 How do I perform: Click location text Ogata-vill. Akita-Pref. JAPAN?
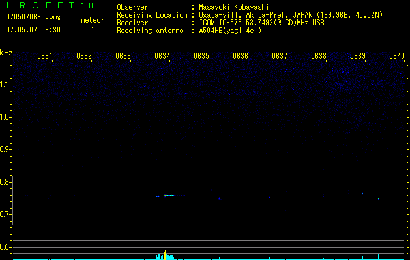[256, 15]
